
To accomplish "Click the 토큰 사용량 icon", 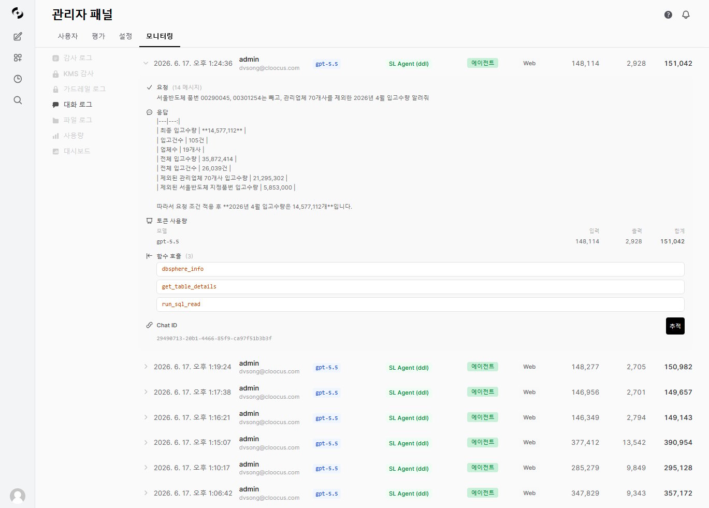I will (149, 221).
